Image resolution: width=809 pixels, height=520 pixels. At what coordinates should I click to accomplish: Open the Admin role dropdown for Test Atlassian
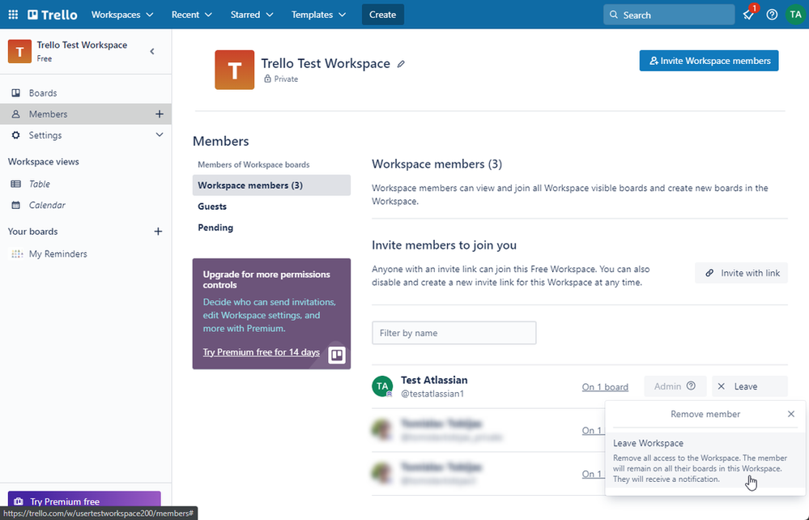[675, 386]
